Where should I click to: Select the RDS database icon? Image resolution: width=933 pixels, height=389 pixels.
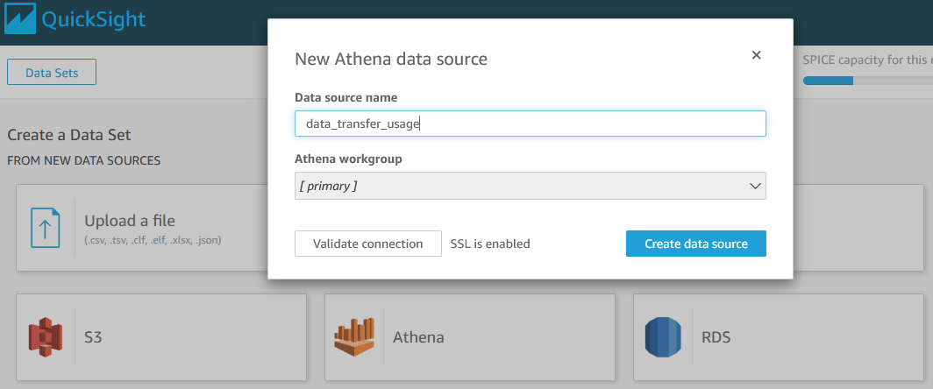point(663,336)
